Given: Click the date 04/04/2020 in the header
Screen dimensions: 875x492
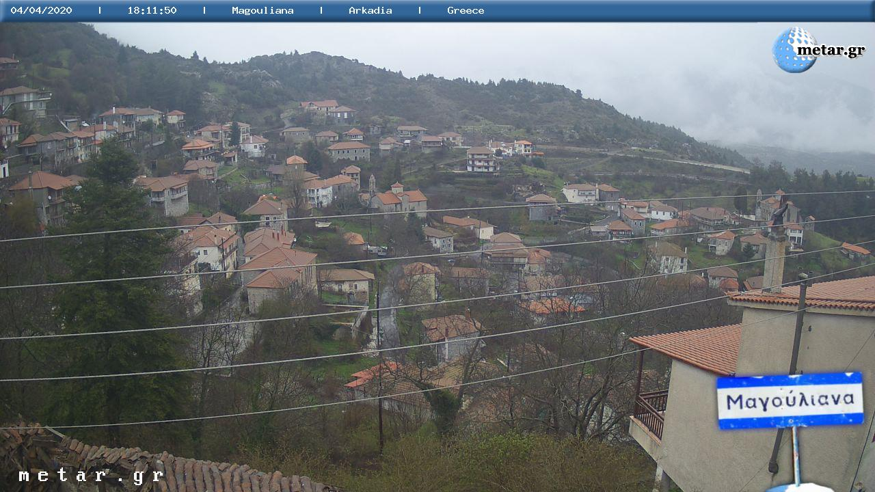Looking at the screenshot, I should click(41, 10).
